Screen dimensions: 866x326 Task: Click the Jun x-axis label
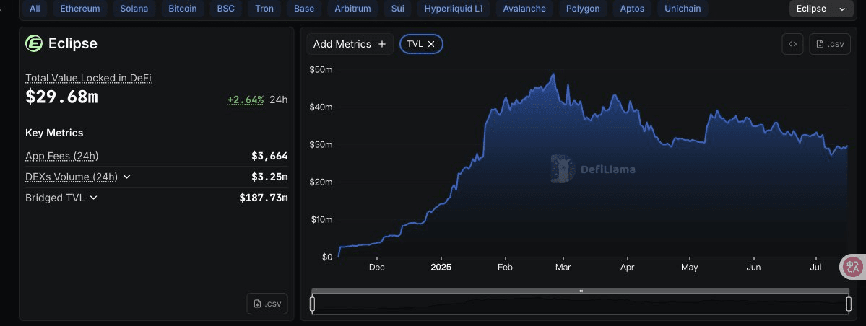click(x=753, y=268)
